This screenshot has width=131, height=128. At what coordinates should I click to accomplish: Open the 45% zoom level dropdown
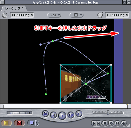pyautogui.click(x=54, y=15)
